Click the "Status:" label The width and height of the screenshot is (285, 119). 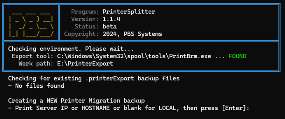87,27
